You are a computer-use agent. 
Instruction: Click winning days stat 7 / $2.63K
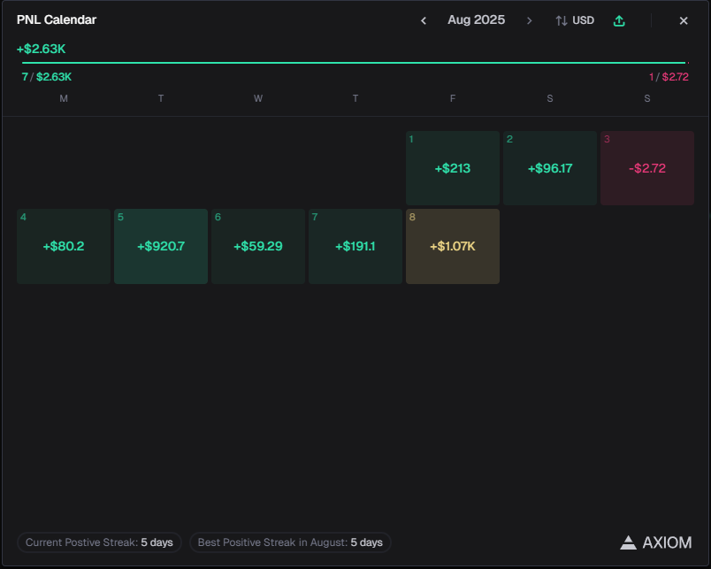click(x=47, y=77)
